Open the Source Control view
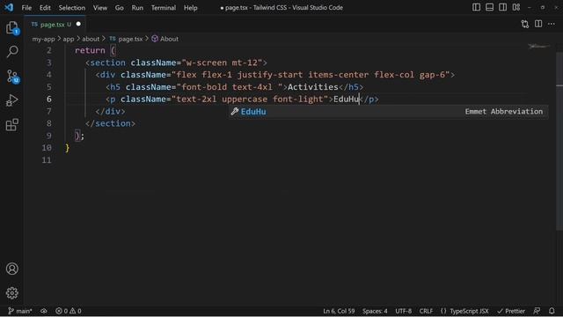 coord(12,77)
